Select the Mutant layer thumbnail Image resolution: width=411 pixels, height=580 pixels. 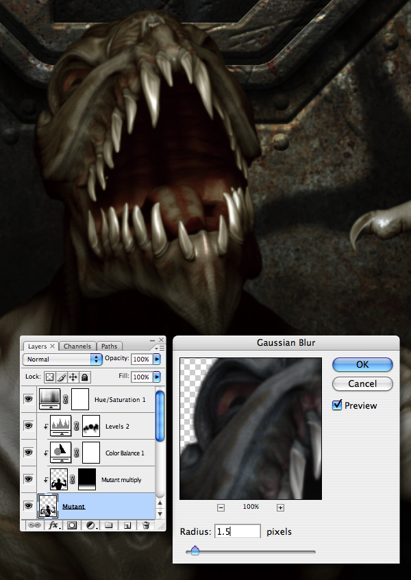(x=48, y=506)
